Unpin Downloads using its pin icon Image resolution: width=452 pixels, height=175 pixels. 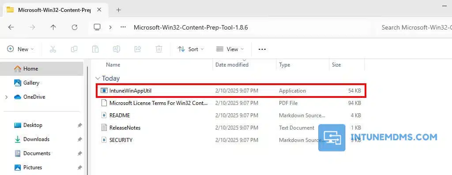(79, 139)
